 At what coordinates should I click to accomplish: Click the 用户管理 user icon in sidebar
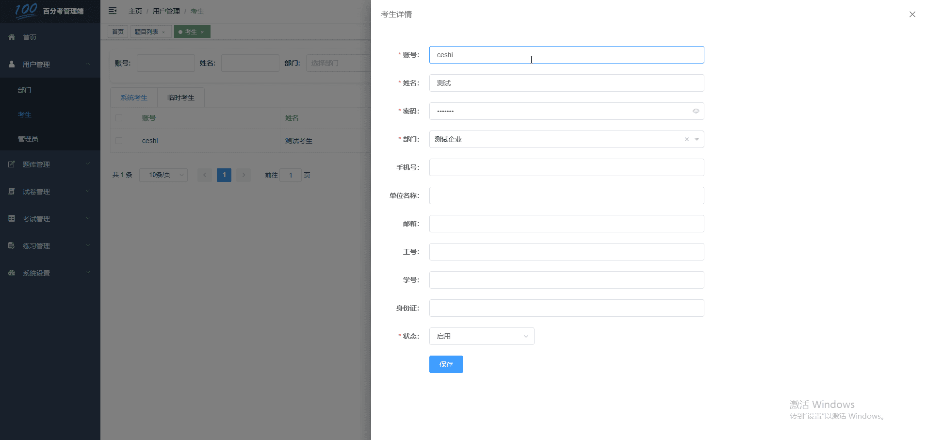click(11, 64)
